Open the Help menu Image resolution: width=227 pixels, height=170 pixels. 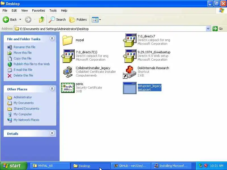click(64, 10)
